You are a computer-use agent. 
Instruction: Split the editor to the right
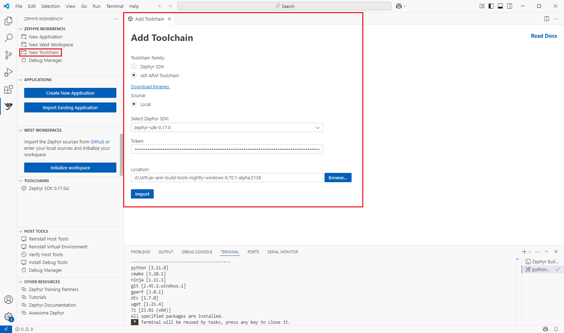547,19
